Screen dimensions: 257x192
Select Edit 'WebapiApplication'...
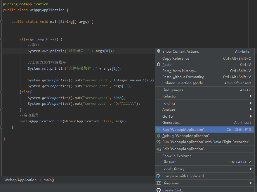205,149
